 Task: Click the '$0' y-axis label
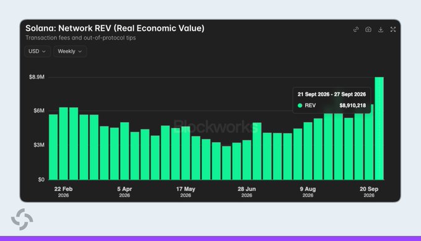coord(41,180)
